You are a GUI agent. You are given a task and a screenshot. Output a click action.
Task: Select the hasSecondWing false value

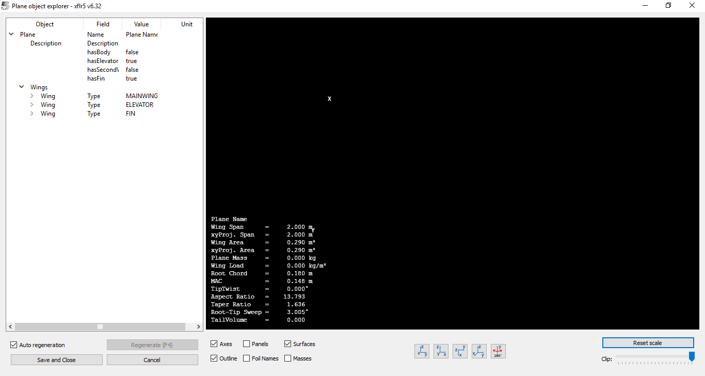tap(132, 70)
